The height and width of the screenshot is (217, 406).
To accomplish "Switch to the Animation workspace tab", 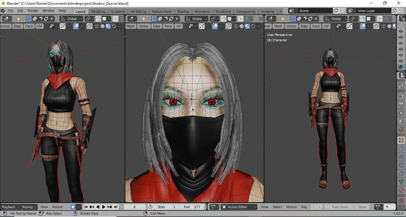I will click(x=202, y=11).
